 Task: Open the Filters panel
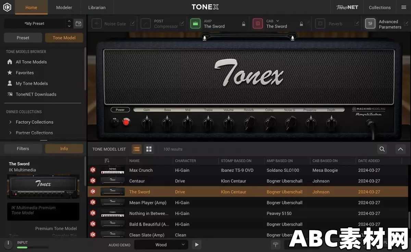(22, 148)
